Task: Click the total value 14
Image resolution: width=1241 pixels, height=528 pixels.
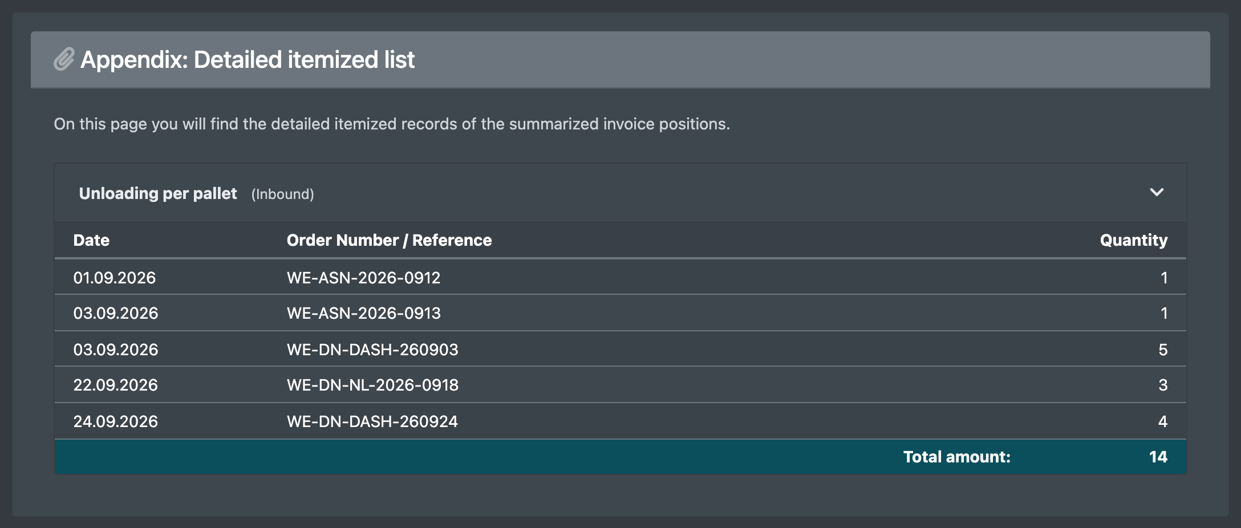Action: click(1158, 457)
